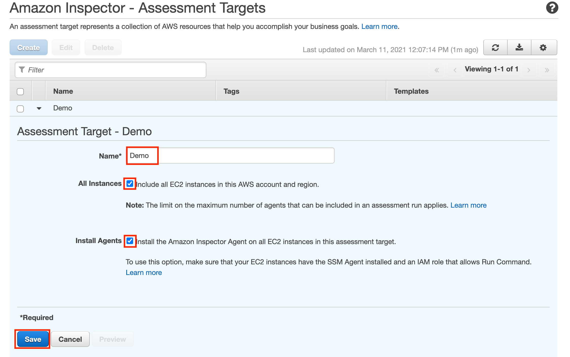Focus the Filter search field
The image size is (570, 357).
(111, 70)
